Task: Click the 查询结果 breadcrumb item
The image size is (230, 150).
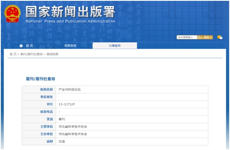Action: click(52, 54)
